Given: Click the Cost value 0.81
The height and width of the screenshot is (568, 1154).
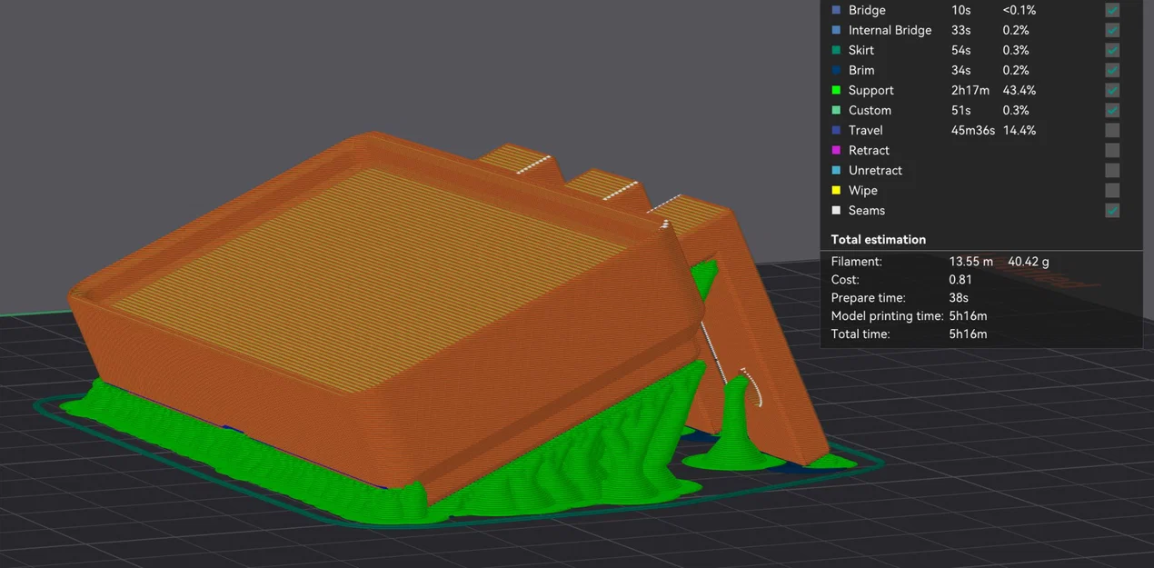Looking at the screenshot, I should 960,279.
